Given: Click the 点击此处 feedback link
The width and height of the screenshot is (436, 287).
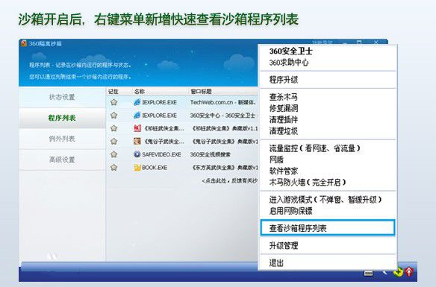Looking at the screenshot, I should 230,181.
